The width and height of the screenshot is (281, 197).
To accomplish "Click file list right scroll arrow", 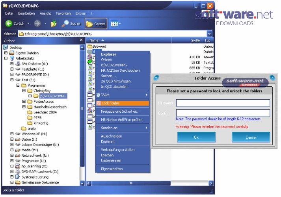I will (211, 183).
